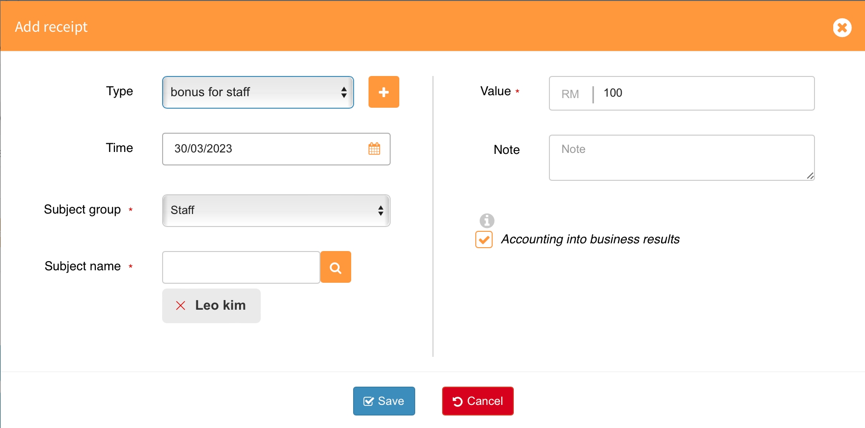Remove Leo kim with the red X

coord(181,305)
